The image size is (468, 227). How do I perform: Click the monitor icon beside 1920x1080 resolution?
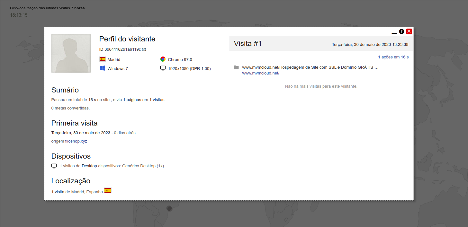(163, 68)
